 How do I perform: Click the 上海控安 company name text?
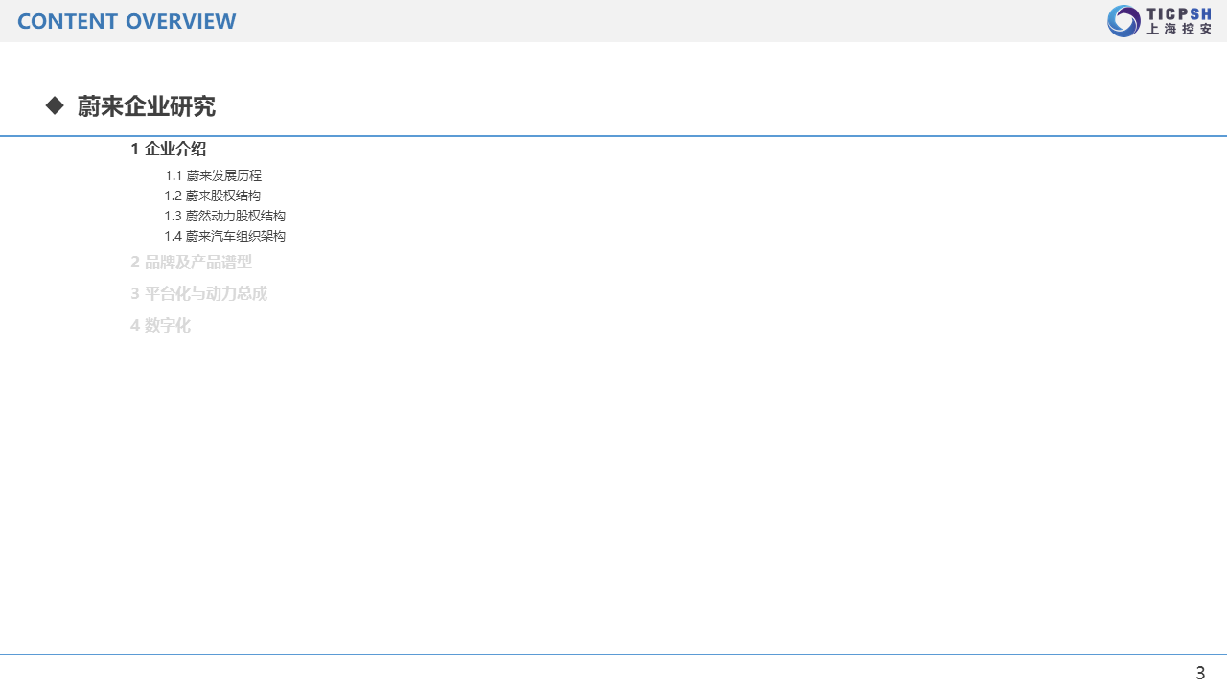(x=1179, y=30)
